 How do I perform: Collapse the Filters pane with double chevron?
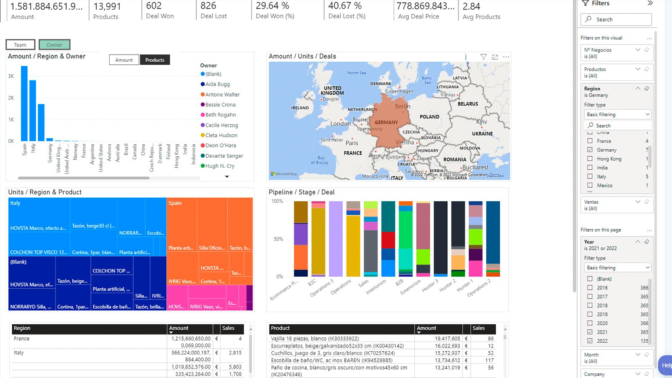pyautogui.click(x=650, y=3)
